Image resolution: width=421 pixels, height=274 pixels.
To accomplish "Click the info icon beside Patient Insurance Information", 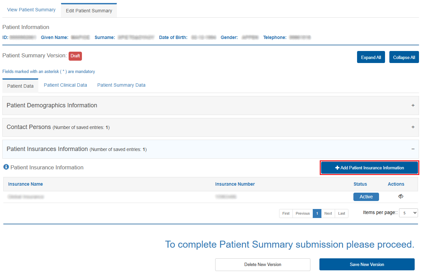I will point(6,167).
